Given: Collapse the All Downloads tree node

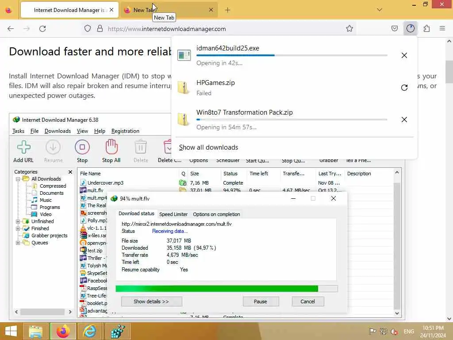Looking at the screenshot, I should tap(18, 179).
